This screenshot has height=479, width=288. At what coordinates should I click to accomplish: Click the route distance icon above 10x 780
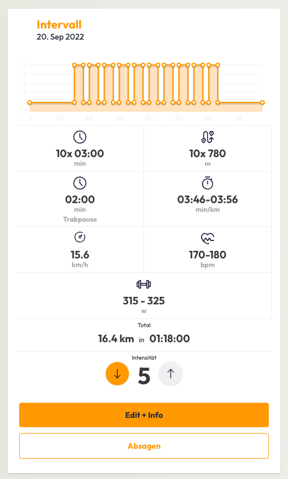[207, 137]
